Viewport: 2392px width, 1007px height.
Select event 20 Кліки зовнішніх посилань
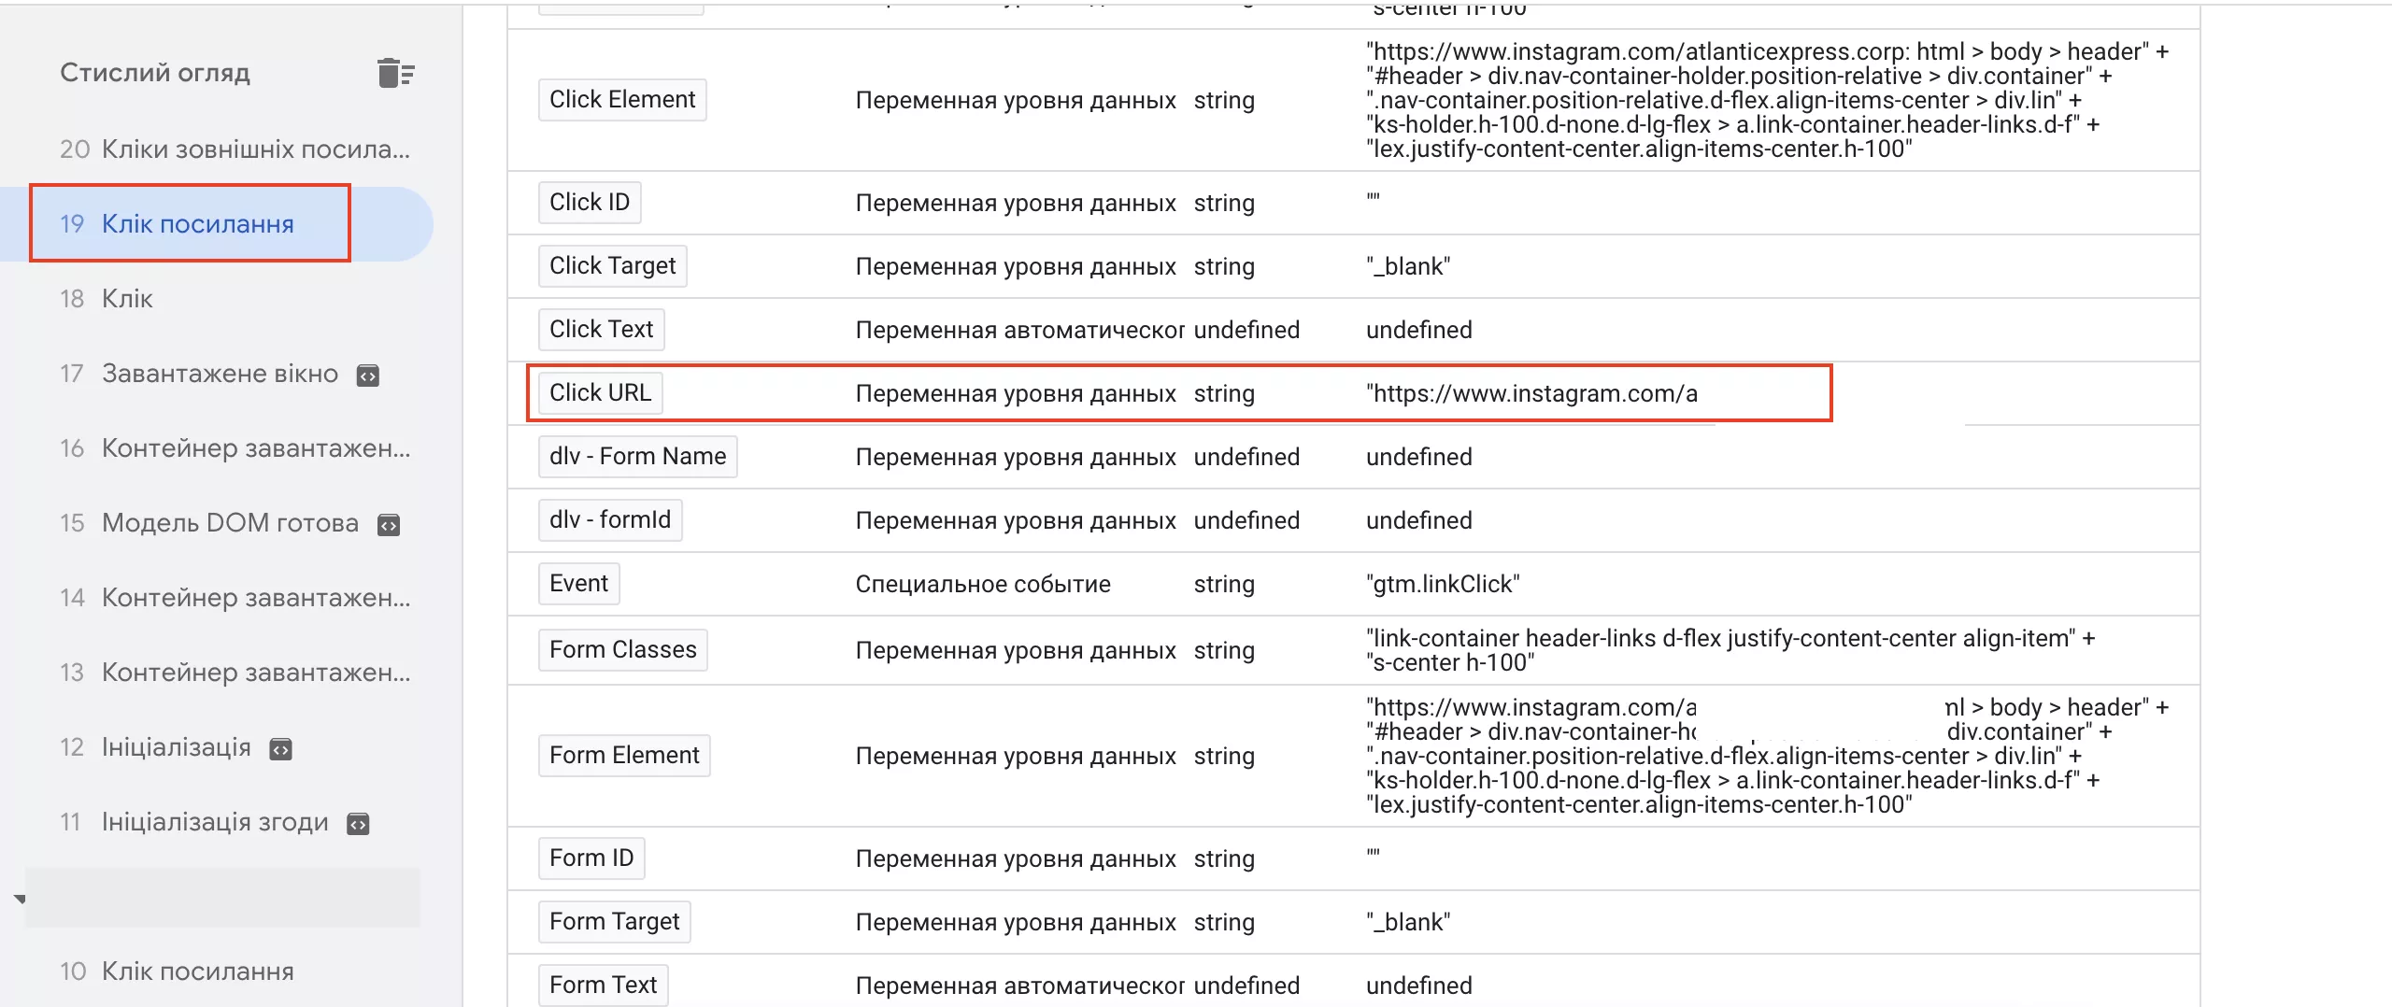click(235, 149)
